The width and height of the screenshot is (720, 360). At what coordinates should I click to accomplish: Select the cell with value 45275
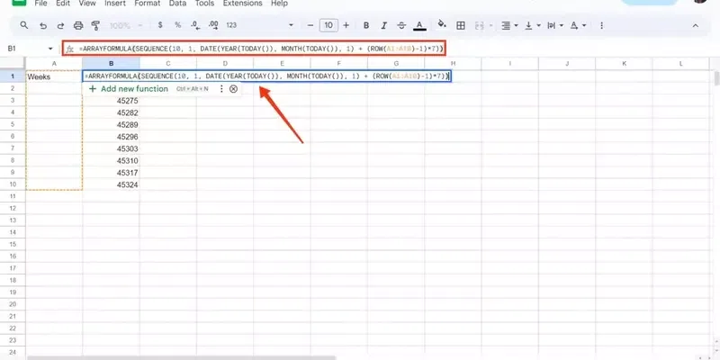coord(111,101)
